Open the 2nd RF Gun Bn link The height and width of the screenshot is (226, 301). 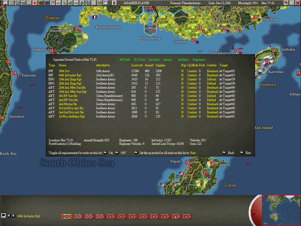tap(68, 100)
